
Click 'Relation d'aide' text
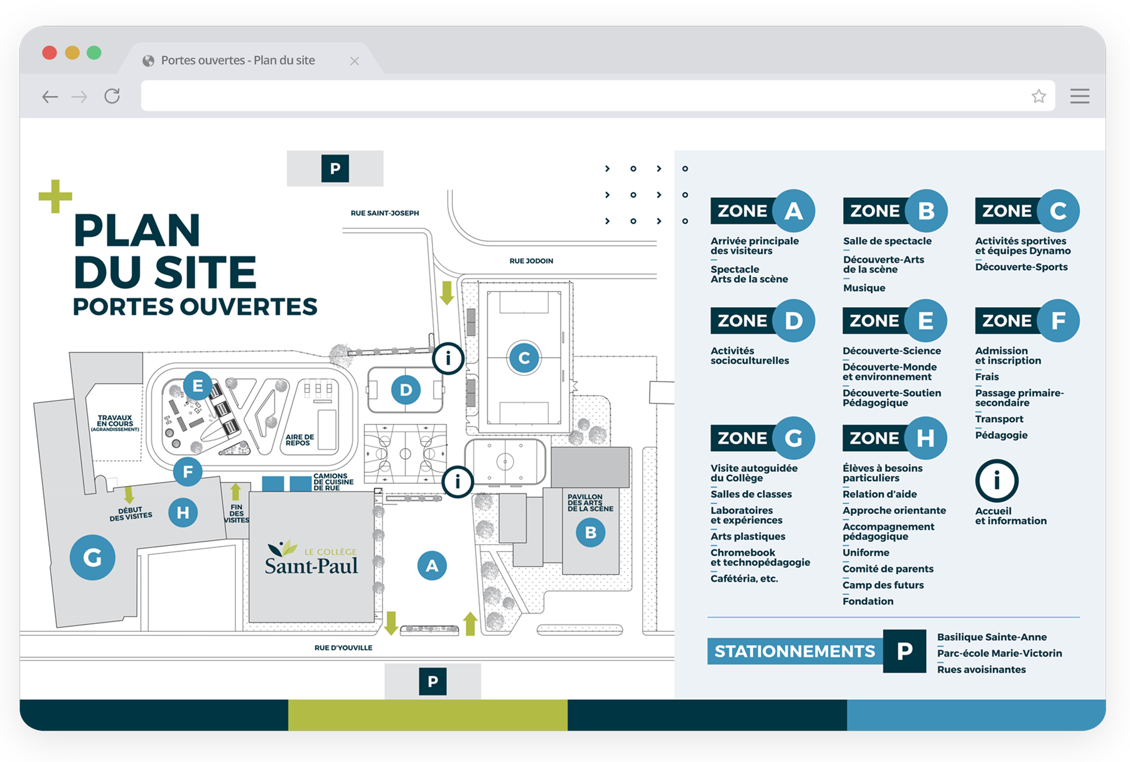[x=880, y=494]
